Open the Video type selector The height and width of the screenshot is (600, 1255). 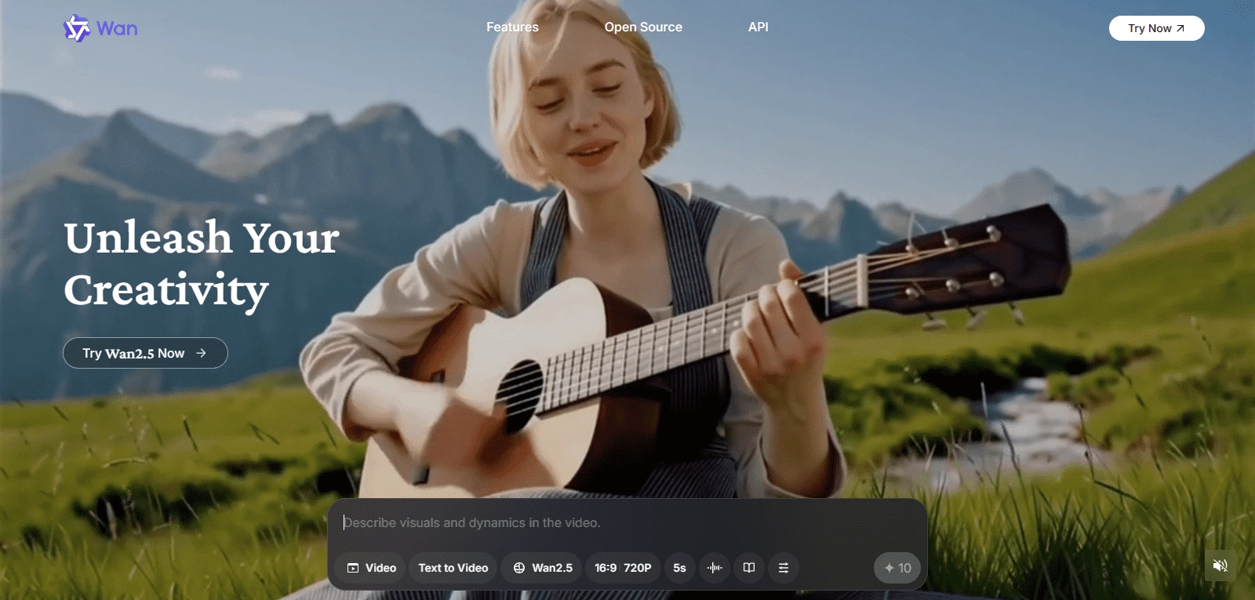[x=371, y=568]
